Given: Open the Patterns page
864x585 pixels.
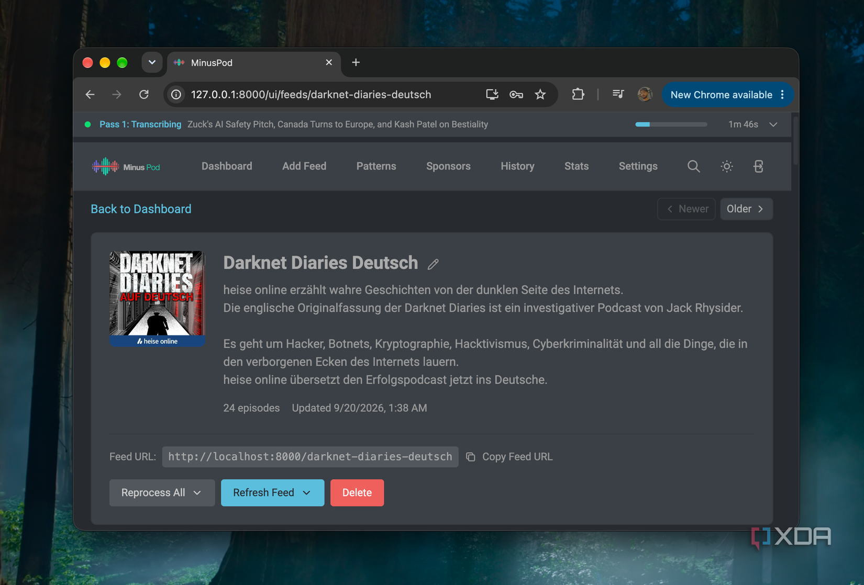Looking at the screenshot, I should coord(376,166).
